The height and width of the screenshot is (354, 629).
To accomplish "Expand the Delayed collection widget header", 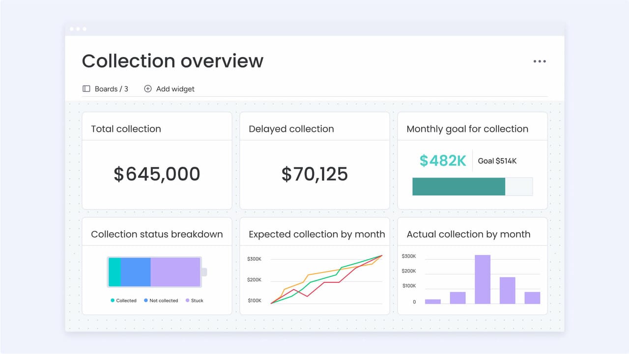I will [x=291, y=129].
